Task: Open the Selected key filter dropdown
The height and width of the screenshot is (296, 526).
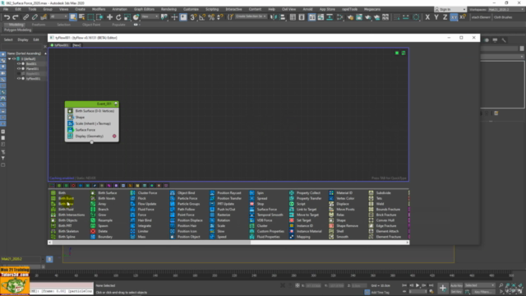Action: point(480,285)
